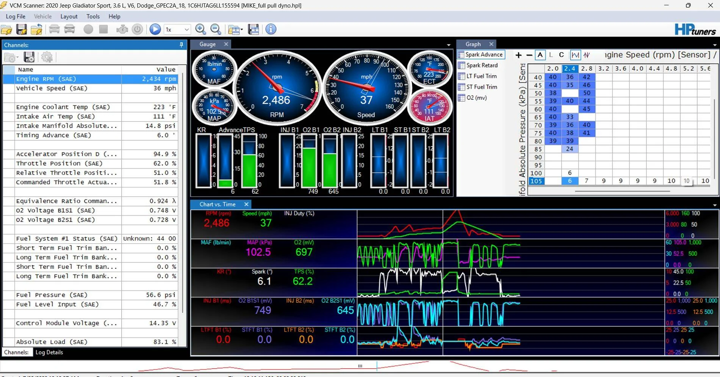Click the save layout icon
720x377 pixels.
click(x=254, y=29)
